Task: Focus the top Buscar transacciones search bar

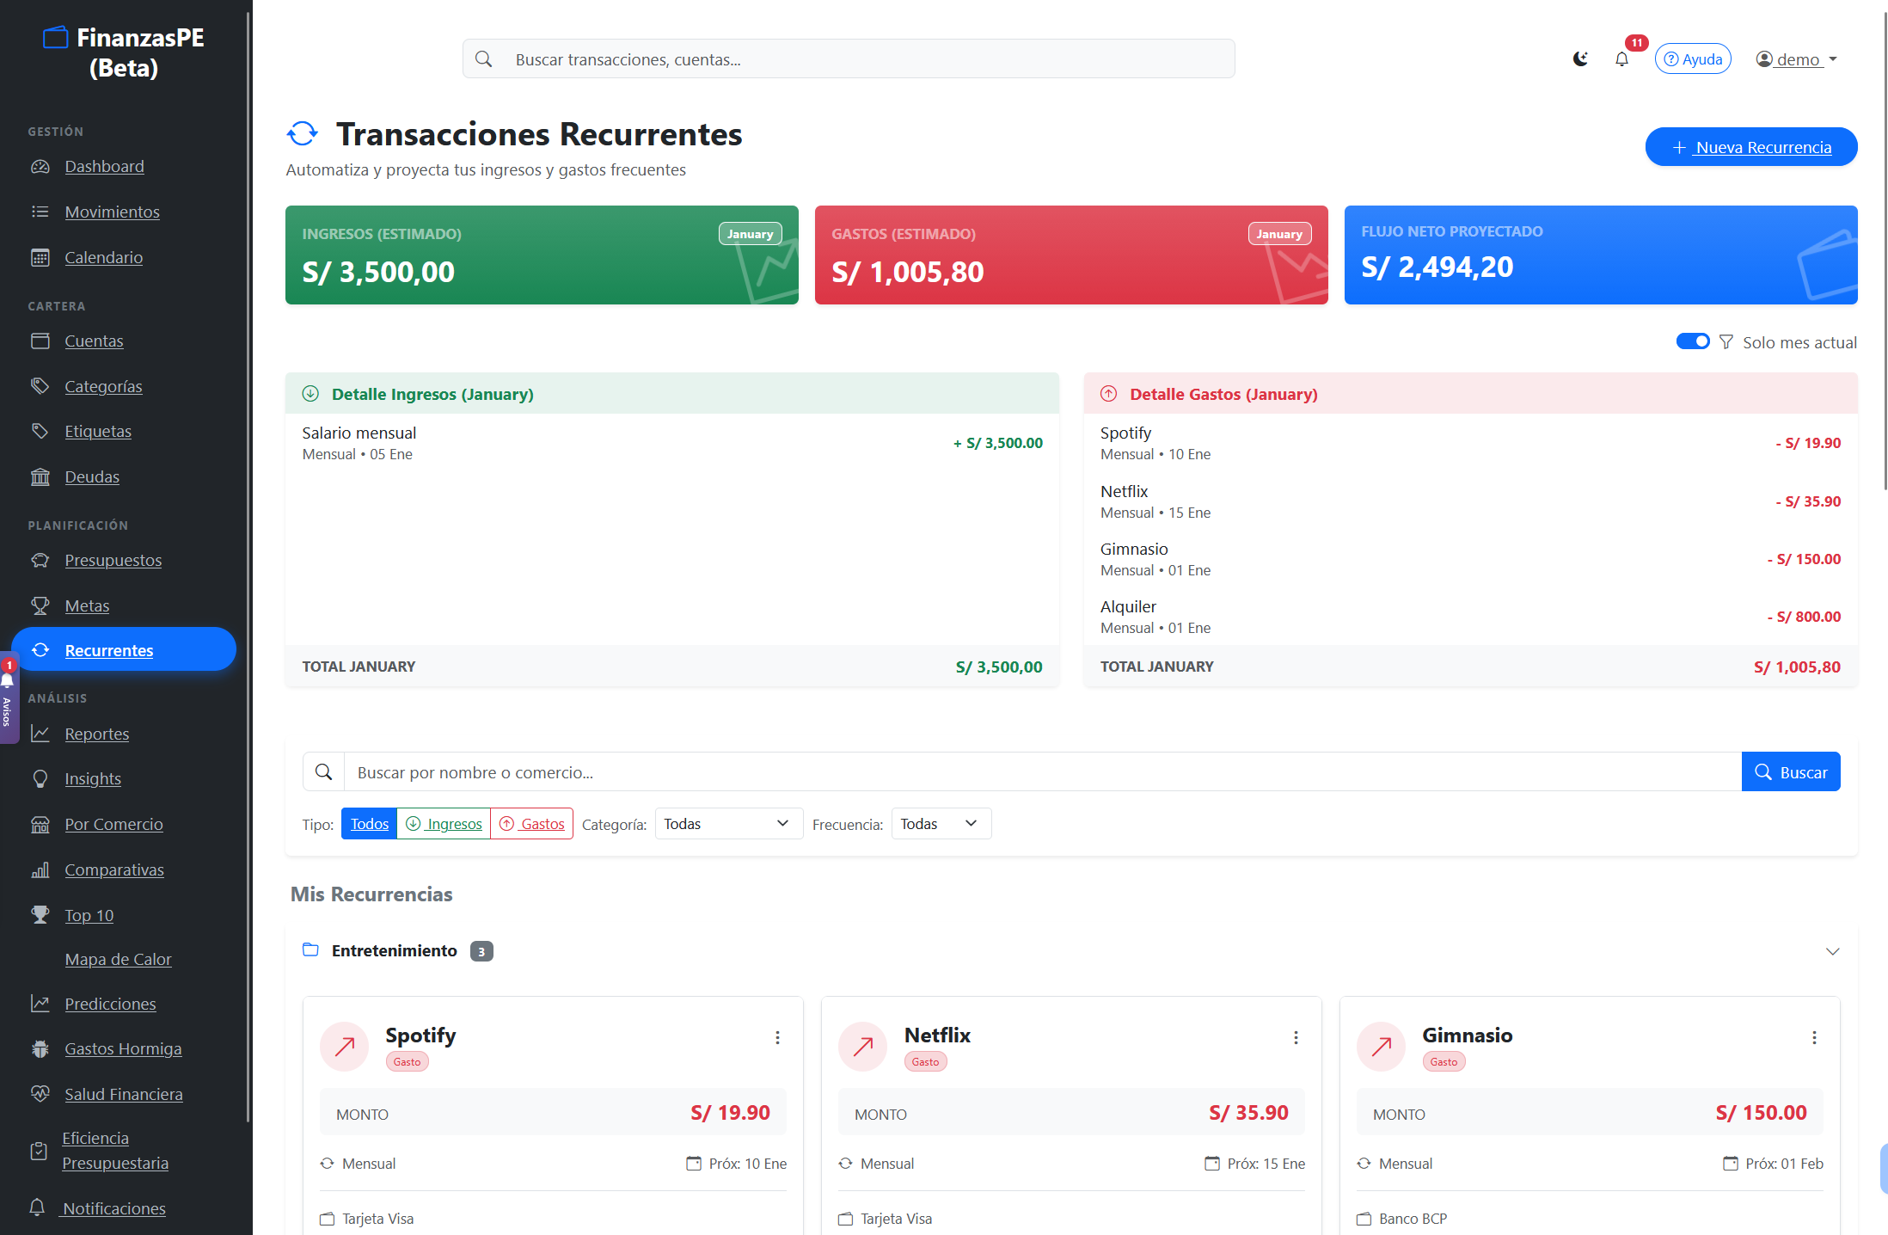Action: (849, 59)
